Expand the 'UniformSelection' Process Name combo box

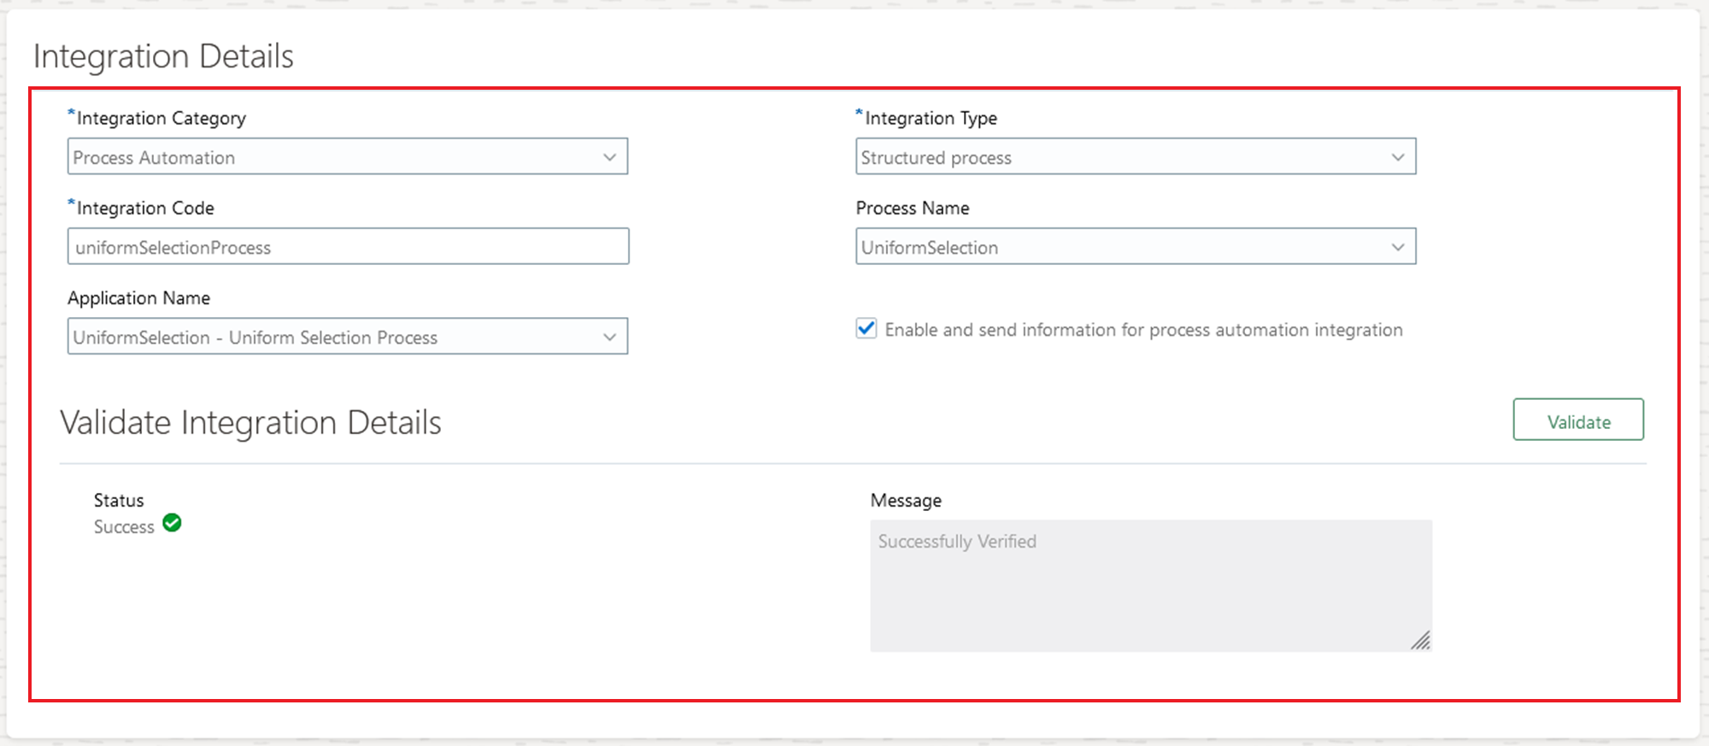(1119, 247)
